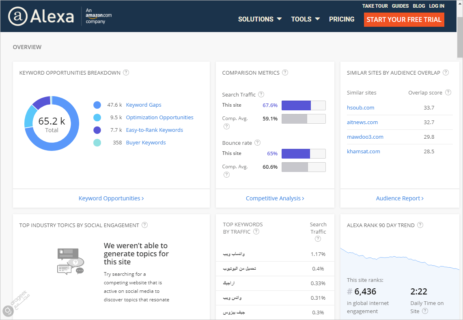463x320 pixels.
Task: Open the Pricing page
Action: pyautogui.click(x=342, y=19)
